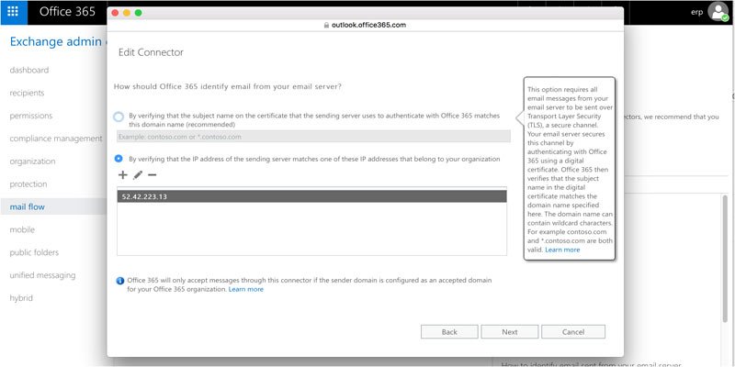The height and width of the screenshot is (367, 735).
Task: Go to dashboard in the admin sidebar
Action: pyautogui.click(x=29, y=71)
